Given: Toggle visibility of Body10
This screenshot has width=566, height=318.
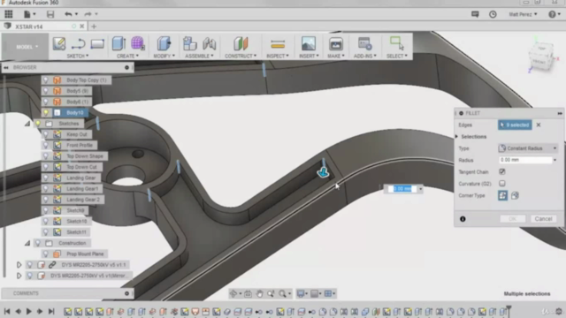Looking at the screenshot, I should (x=46, y=112).
